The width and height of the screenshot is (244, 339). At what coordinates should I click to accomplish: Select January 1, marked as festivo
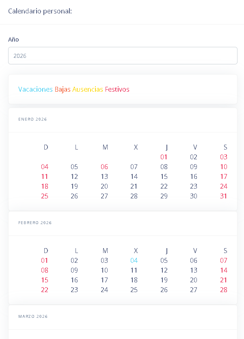point(164,157)
